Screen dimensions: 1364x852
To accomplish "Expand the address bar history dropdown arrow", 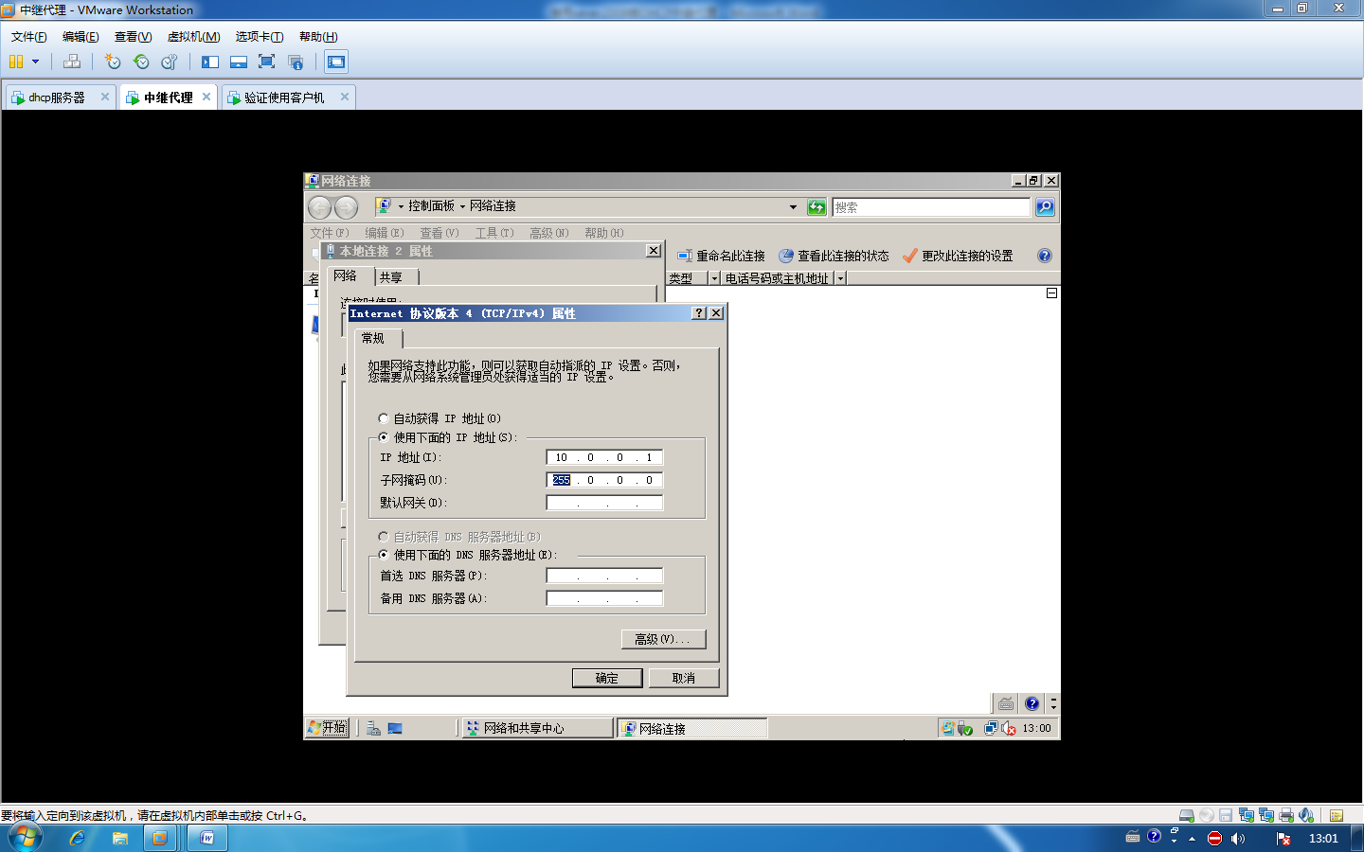I will 793,207.
